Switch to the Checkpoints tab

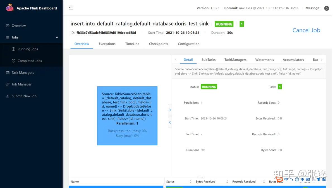coord(158,44)
